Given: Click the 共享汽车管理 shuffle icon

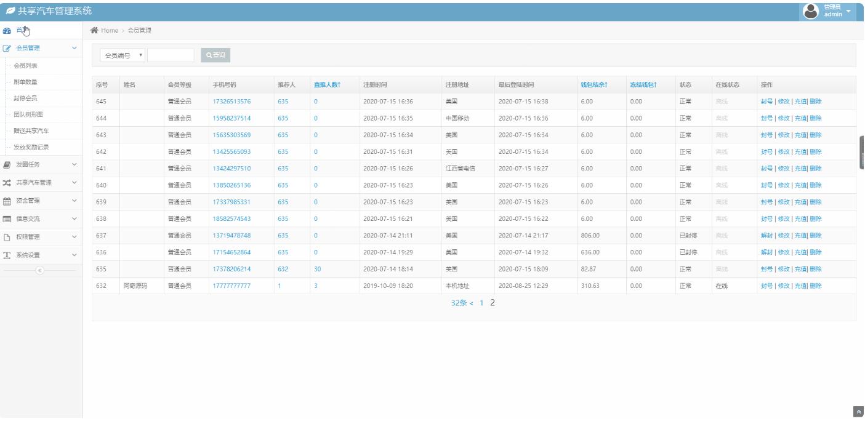Looking at the screenshot, I should tap(7, 182).
